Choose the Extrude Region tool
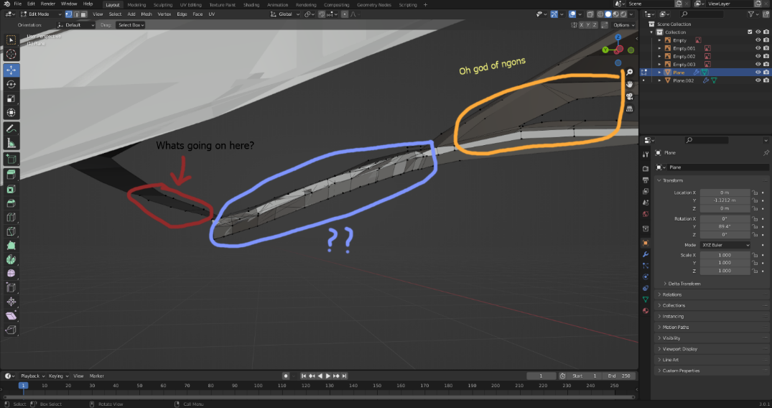This screenshot has width=772, height=408. point(11,175)
